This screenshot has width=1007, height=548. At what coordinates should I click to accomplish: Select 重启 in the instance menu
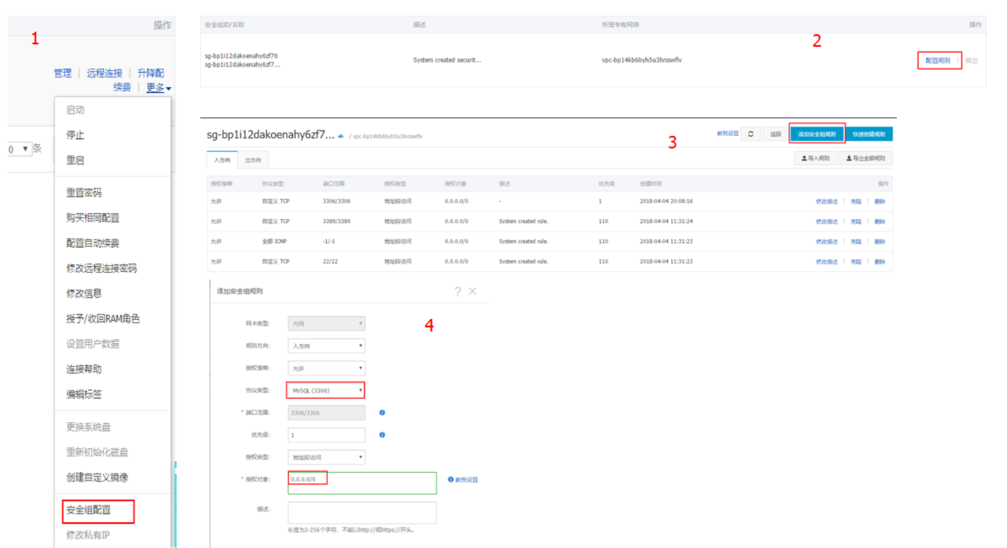75,160
